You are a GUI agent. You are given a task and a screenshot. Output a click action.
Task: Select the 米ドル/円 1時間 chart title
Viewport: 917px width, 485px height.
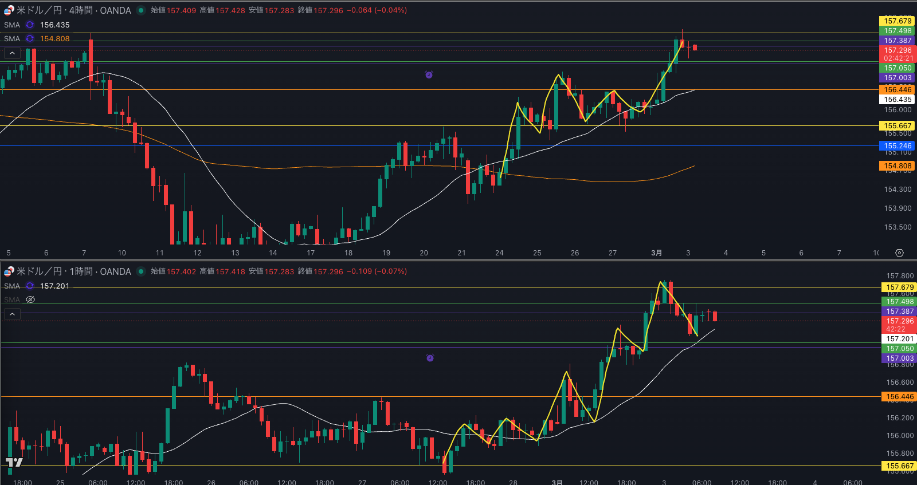(73, 271)
